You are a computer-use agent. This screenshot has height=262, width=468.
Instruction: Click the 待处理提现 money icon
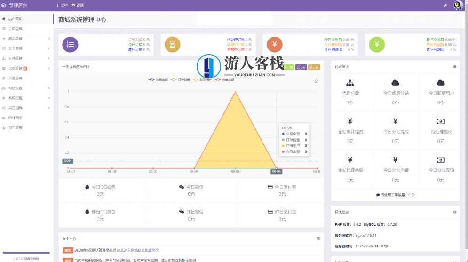point(441,121)
